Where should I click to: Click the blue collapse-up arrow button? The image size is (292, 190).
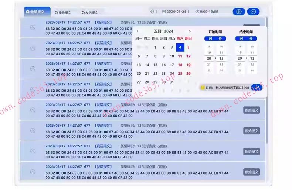(253, 11)
